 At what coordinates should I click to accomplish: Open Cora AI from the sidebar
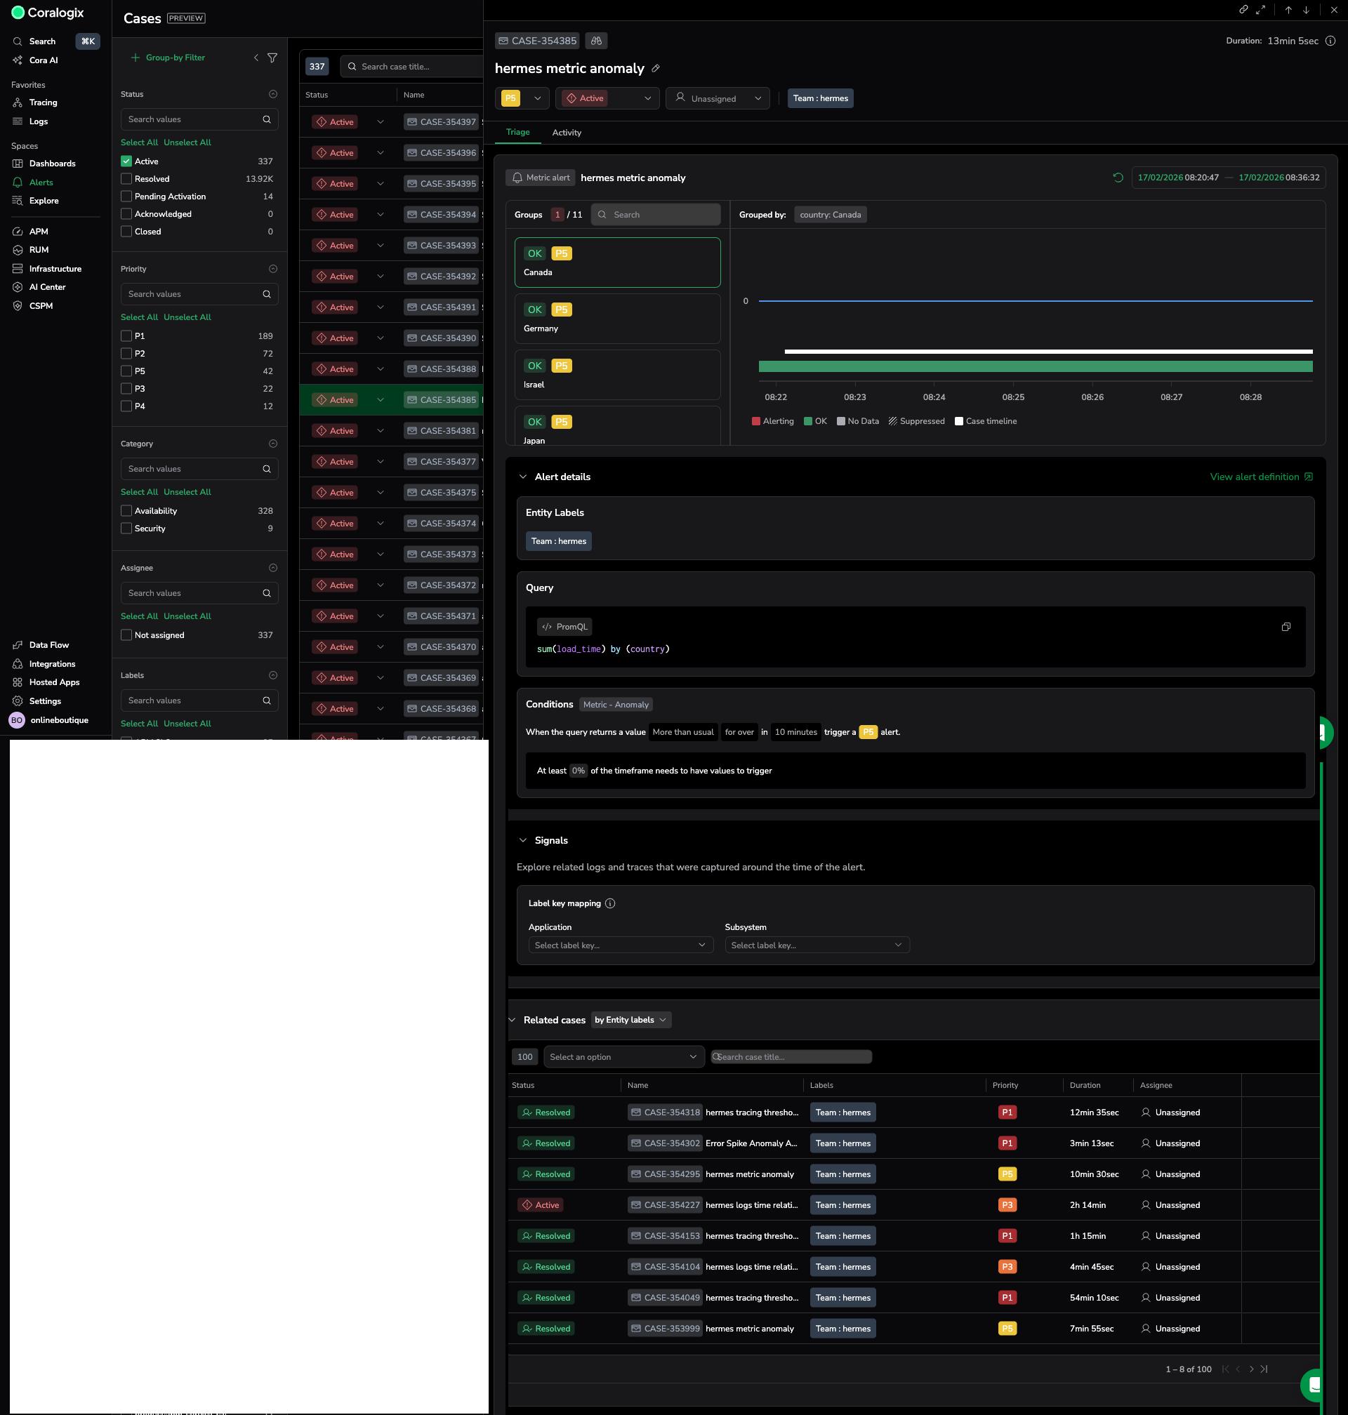[x=43, y=60]
